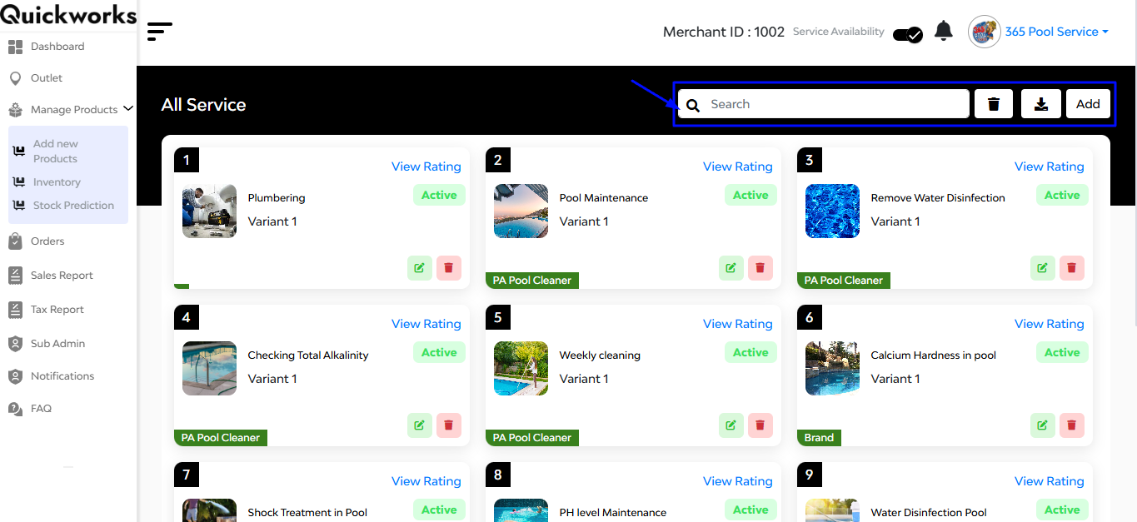Click View Rating for Remove Water Disinfection

[1050, 167]
